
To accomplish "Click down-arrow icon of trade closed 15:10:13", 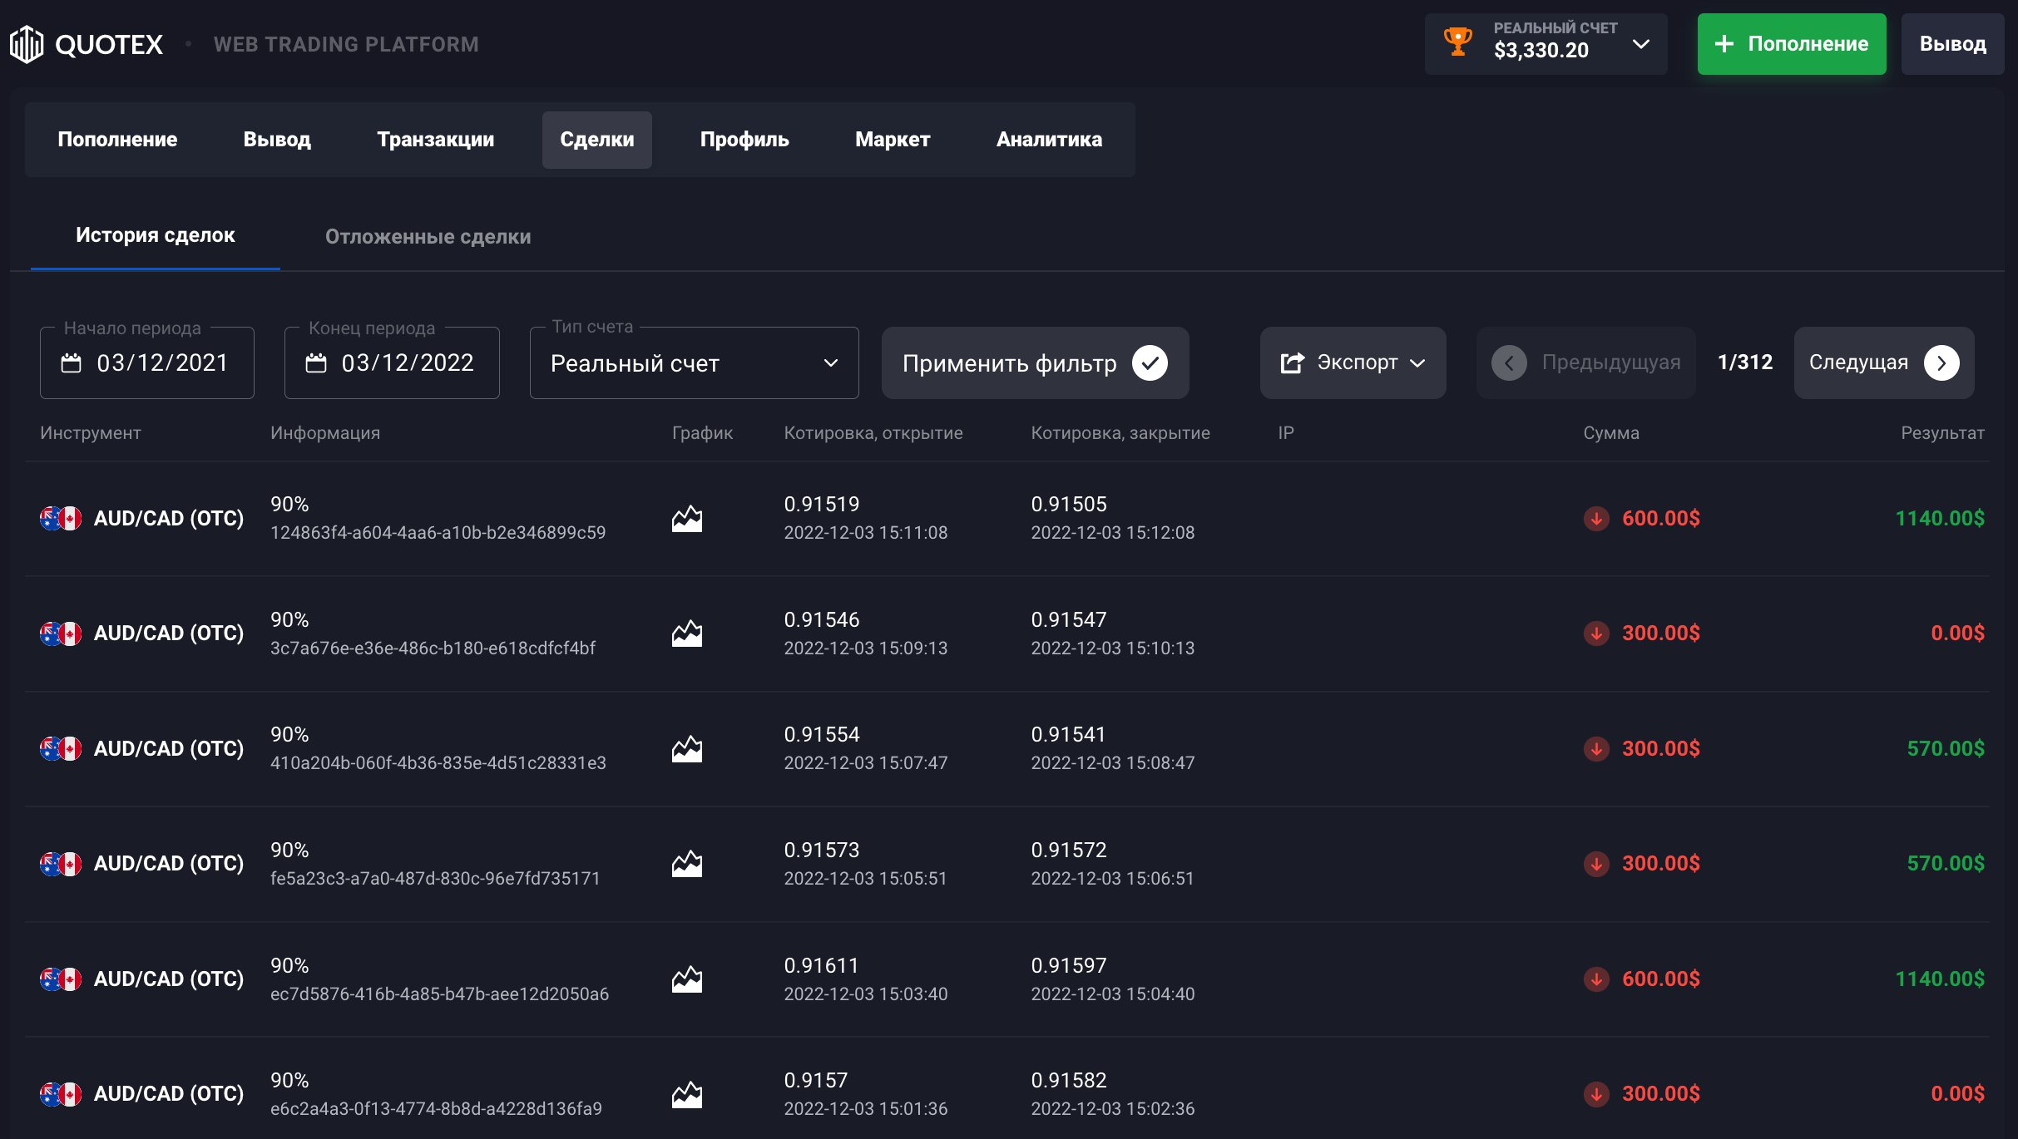I will 1596,634.
